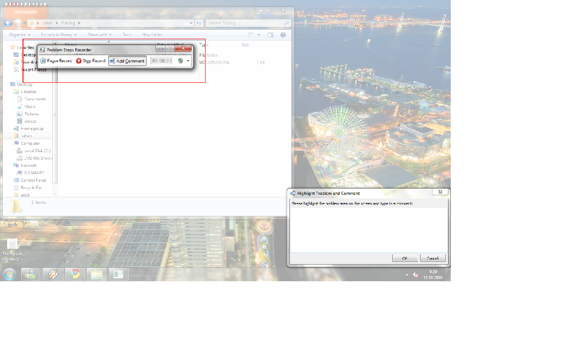Viewport: 577px width, 360px height.
Task: Open the view options dropdown arrow
Action: click(259, 35)
